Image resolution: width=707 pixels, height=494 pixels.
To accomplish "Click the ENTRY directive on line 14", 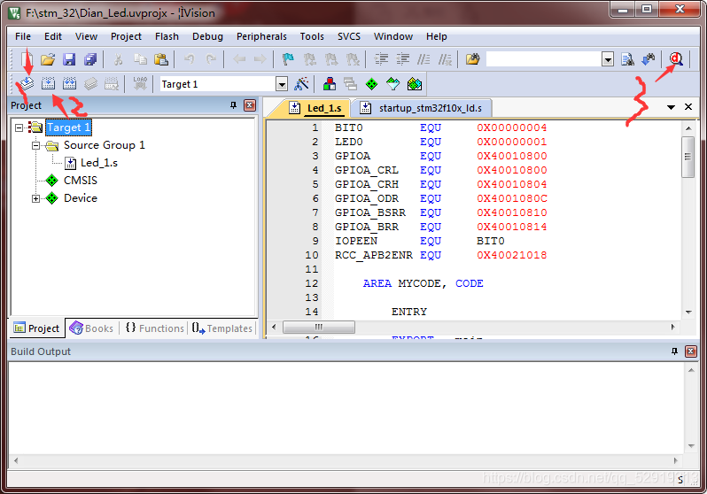I will 409,312.
